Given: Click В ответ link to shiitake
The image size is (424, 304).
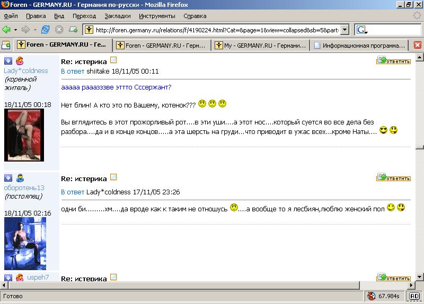Looking at the screenshot, I should [73, 71].
